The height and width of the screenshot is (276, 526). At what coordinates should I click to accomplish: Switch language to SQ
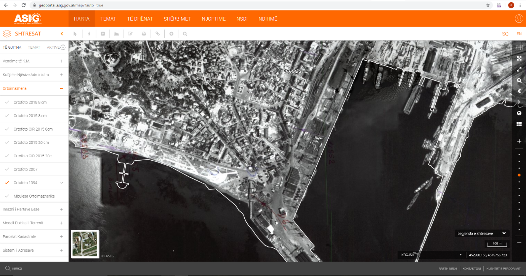pos(505,34)
